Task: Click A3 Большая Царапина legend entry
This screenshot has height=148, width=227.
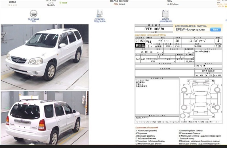Action: point(145,136)
